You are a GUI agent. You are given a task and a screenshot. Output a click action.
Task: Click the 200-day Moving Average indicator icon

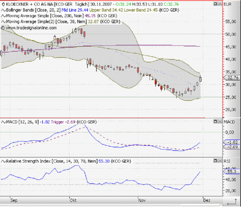pyautogui.click(x=3, y=16)
